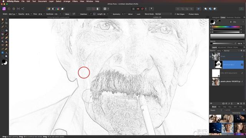Open the Arrange menu
This screenshot has width=246, height=138.
[x=66, y=1]
